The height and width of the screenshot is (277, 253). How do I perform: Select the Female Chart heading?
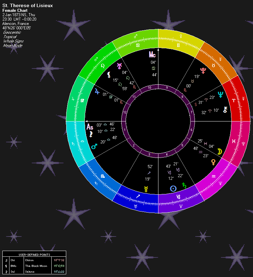(x=15, y=10)
